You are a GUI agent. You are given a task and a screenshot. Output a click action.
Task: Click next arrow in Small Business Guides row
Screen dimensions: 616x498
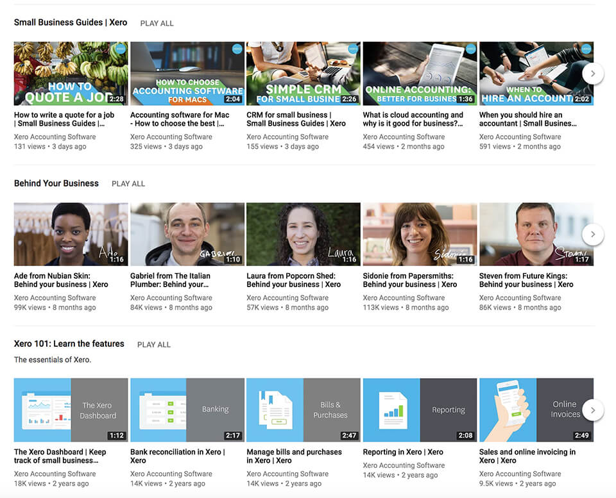592,73
